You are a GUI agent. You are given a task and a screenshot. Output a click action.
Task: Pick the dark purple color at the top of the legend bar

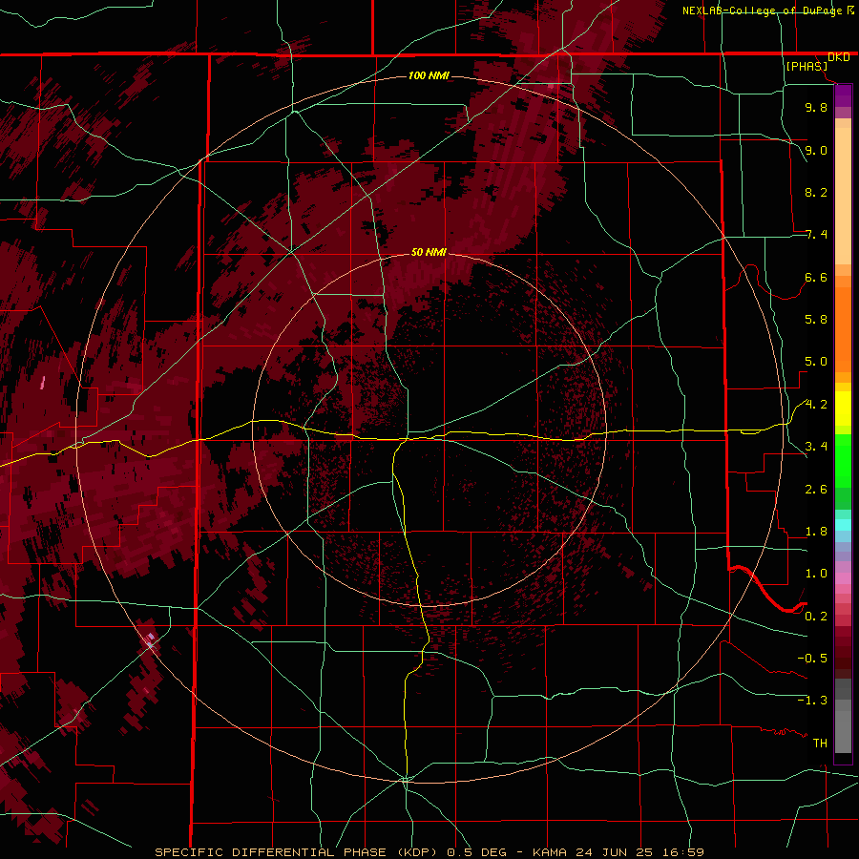843,95
